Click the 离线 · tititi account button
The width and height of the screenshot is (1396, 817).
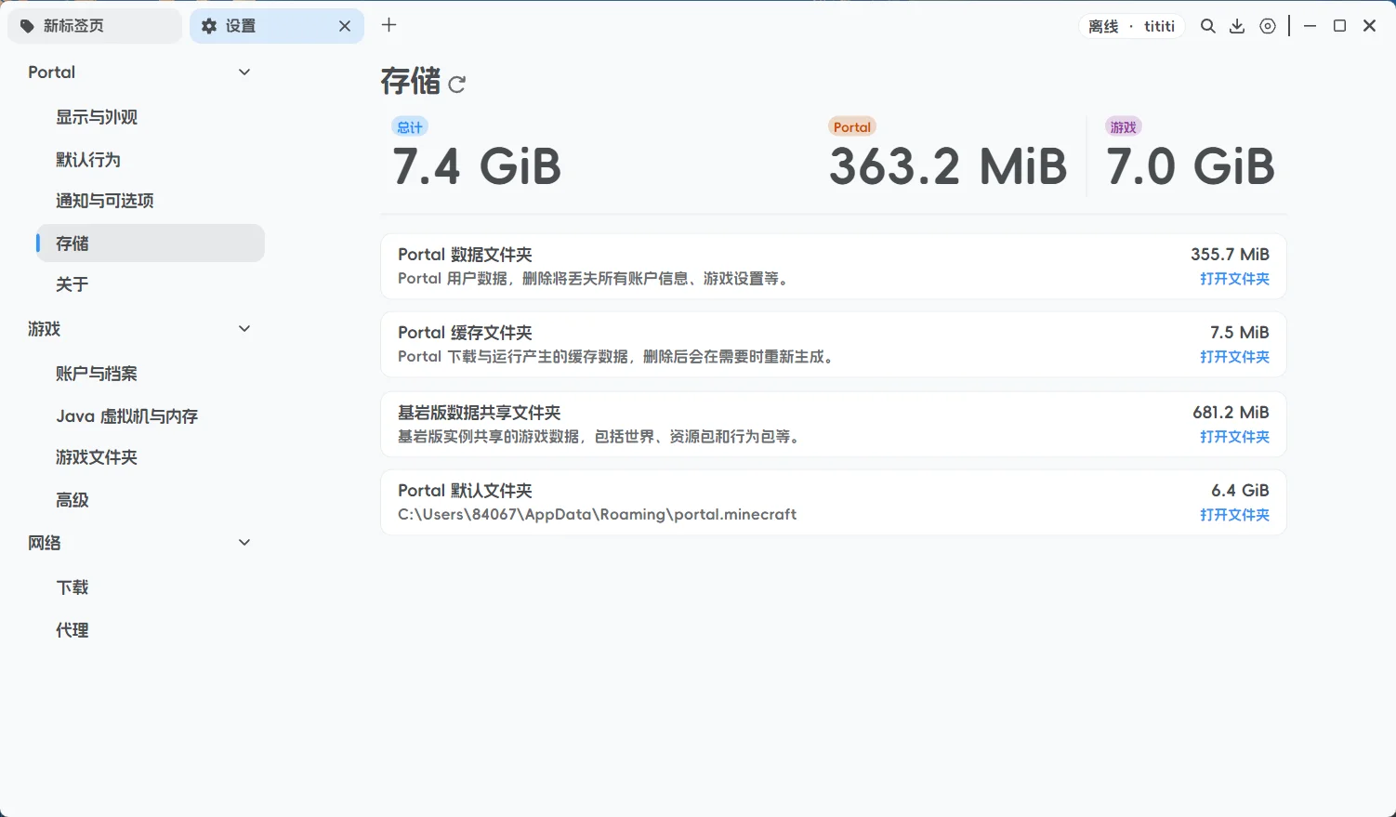(1132, 26)
